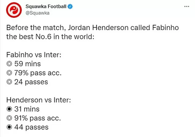Click the '44 passes' stat text
The image size is (195, 137).
click(x=31, y=127)
